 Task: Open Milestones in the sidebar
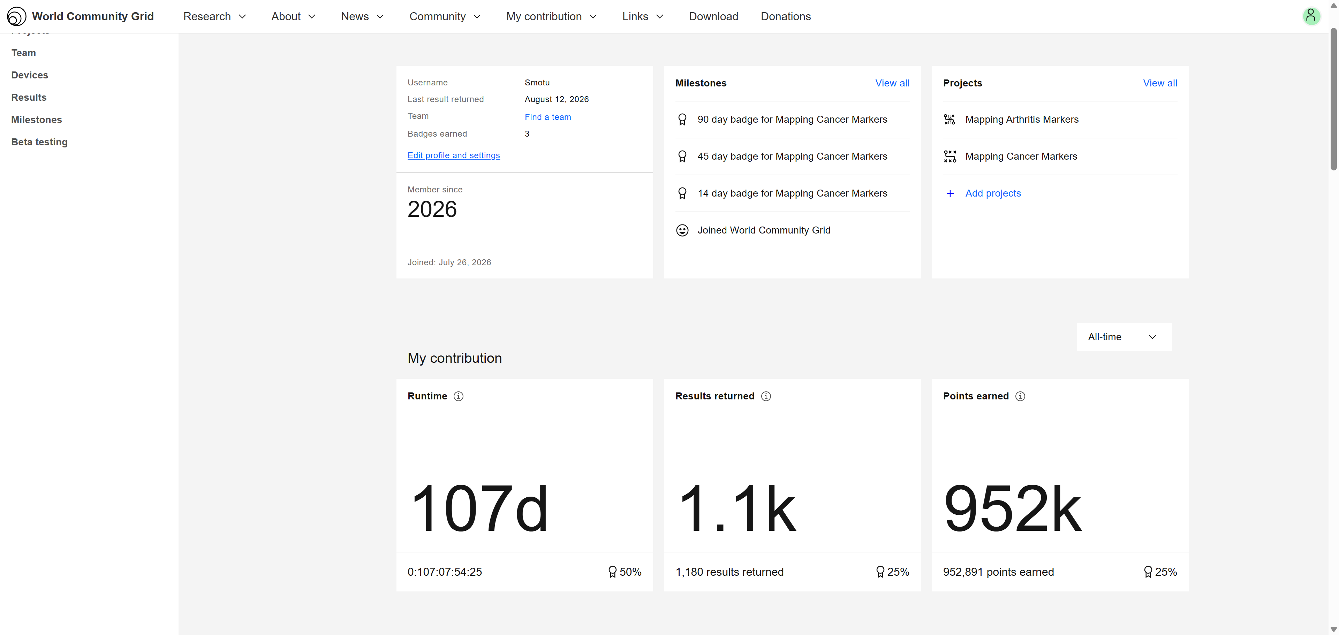point(36,120)
